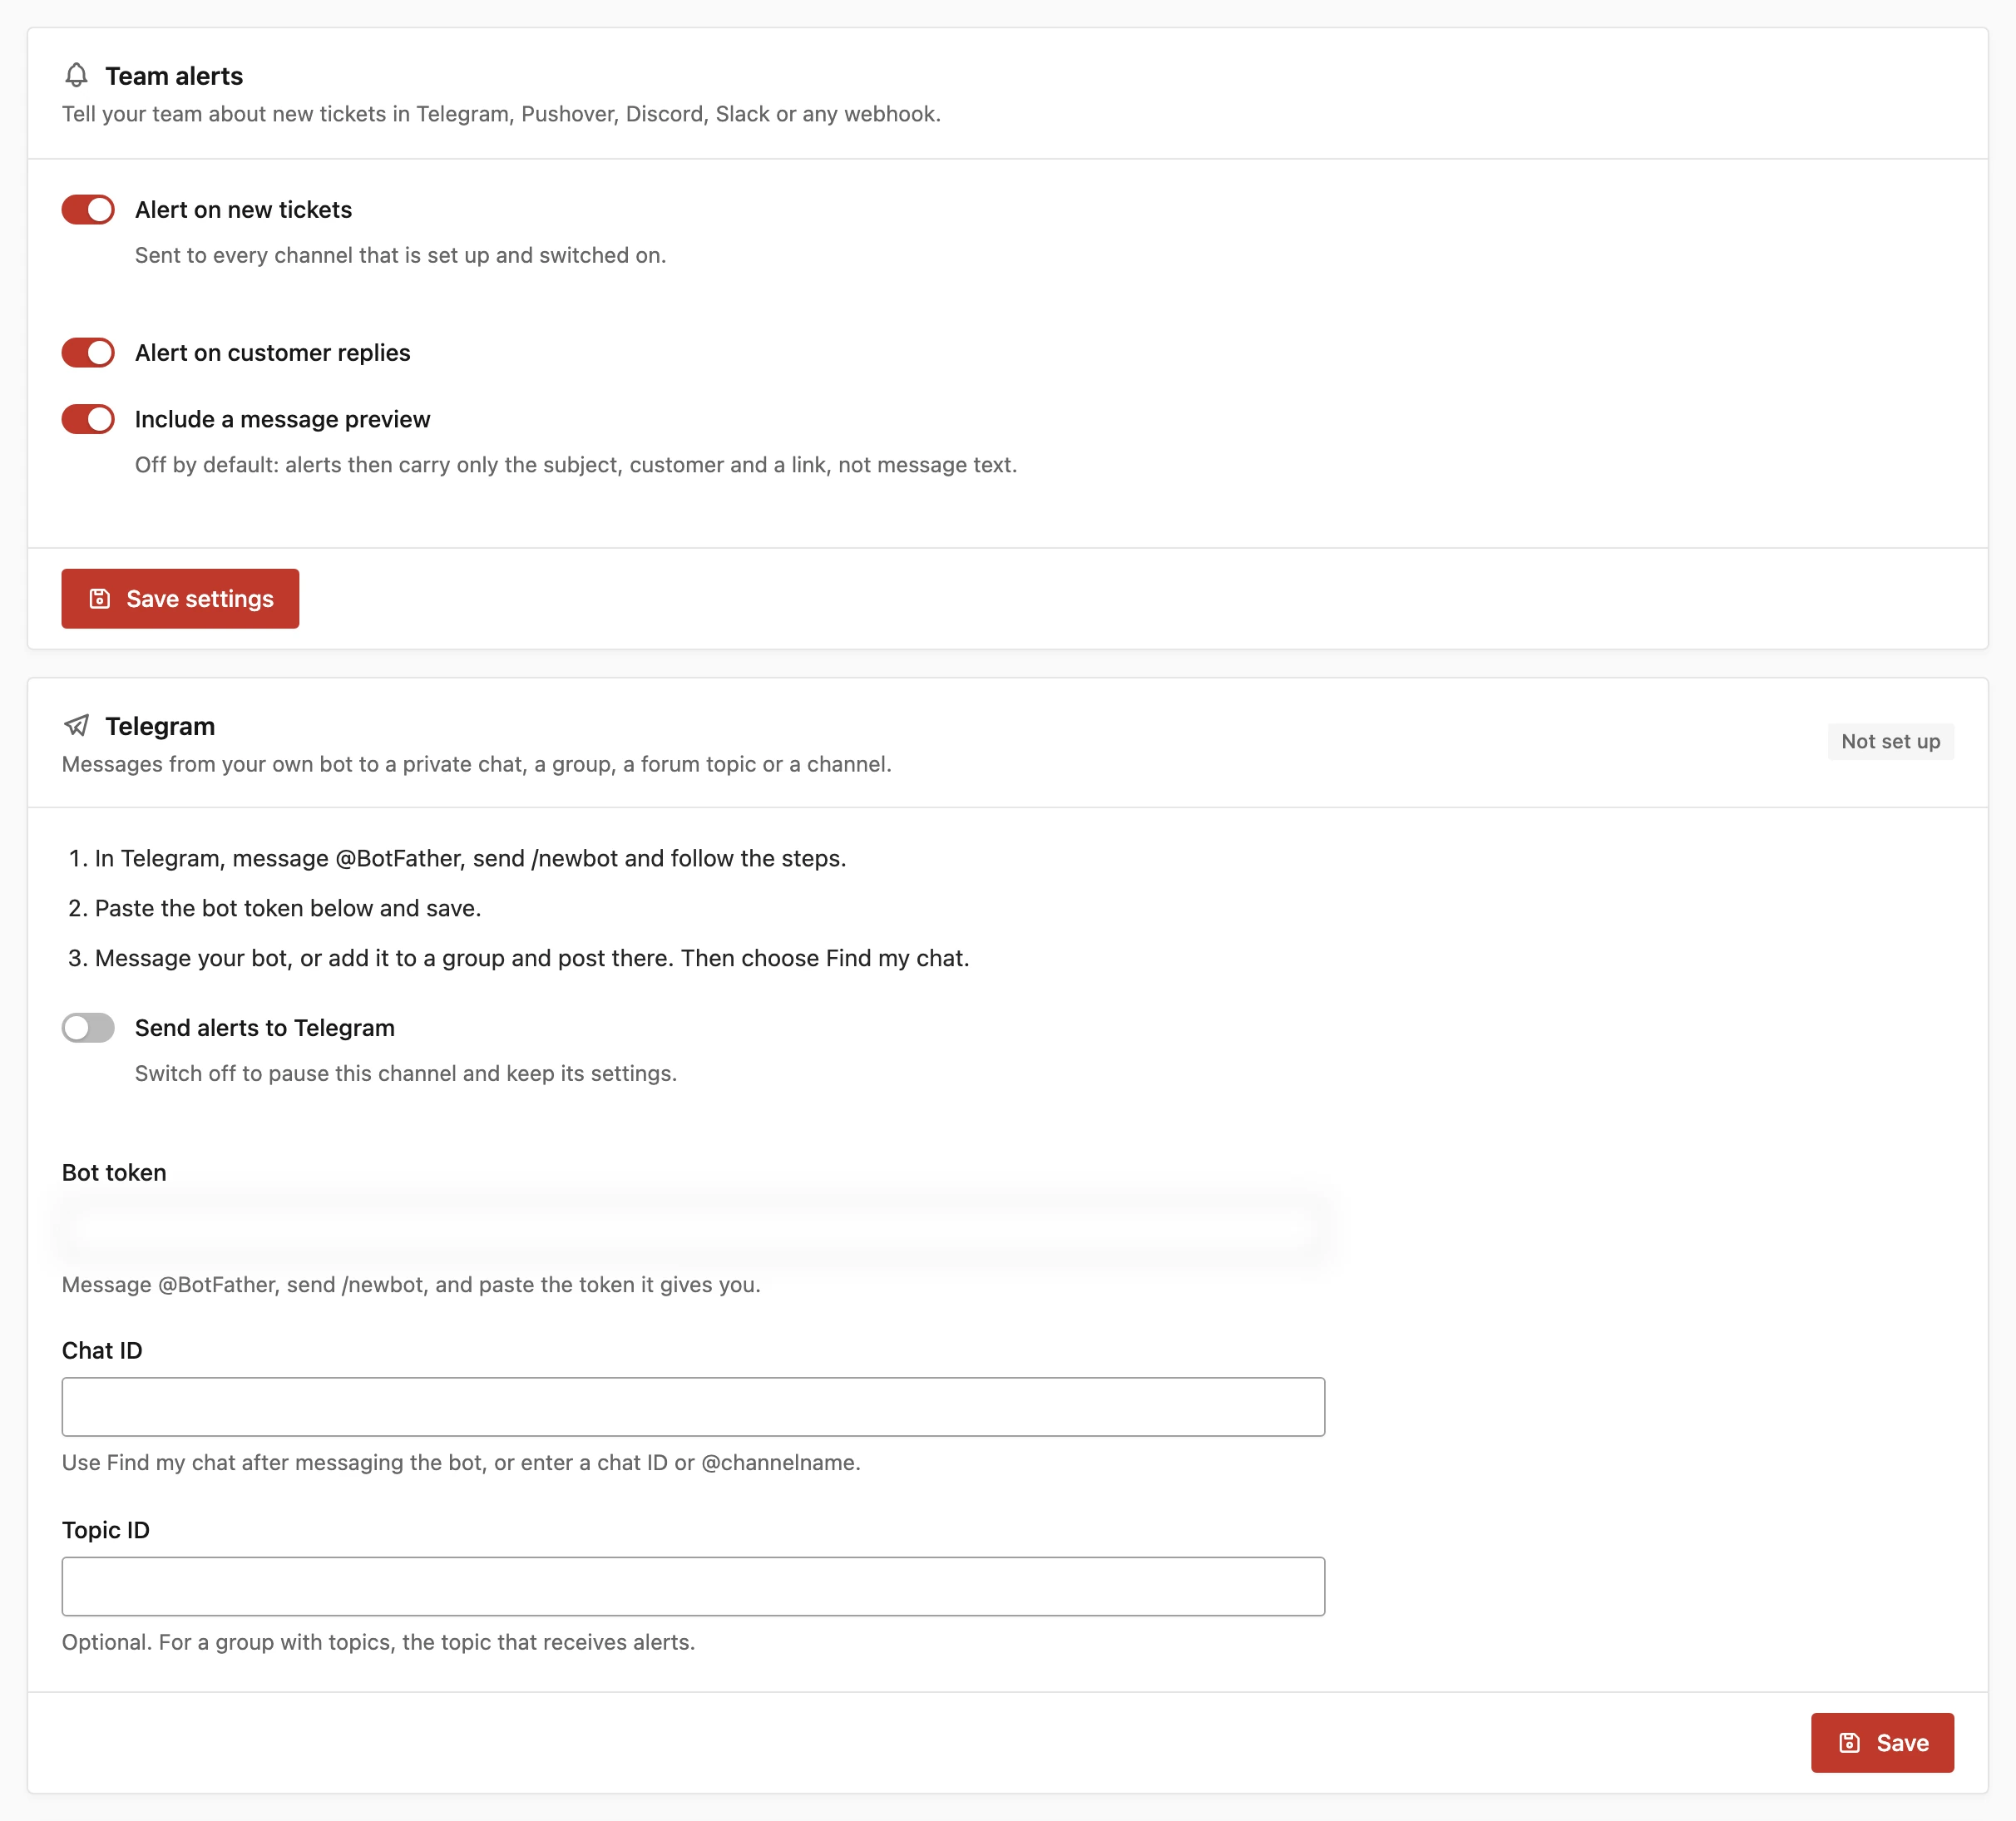Enable Send alerts to Telegram switch

88,1028
